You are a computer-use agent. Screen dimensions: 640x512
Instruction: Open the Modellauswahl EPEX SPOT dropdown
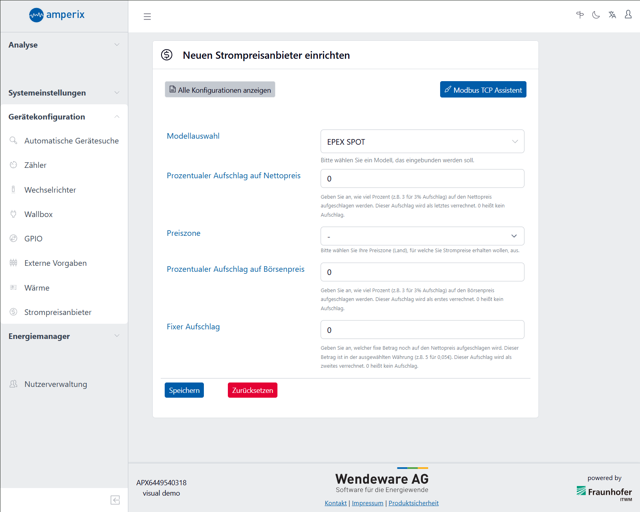click(x=422, y=141)
